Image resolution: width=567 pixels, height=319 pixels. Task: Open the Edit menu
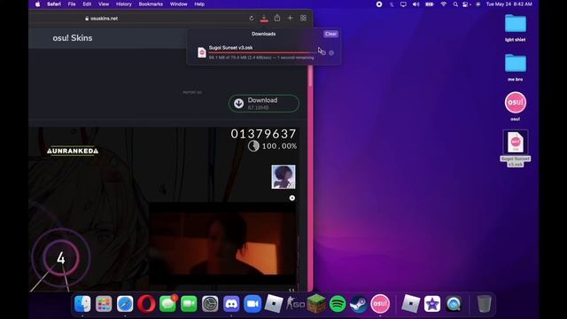click(87, 4)
